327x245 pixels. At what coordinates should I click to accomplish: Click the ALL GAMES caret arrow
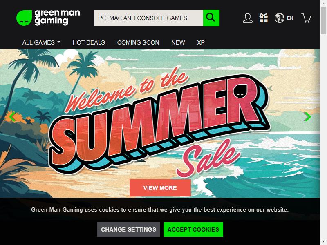click(x=59, y=42)
